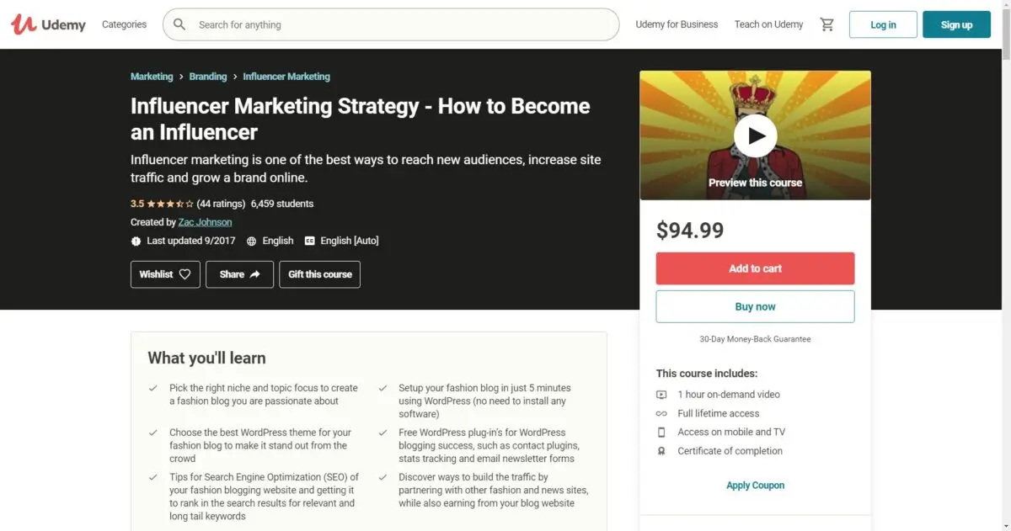1011x531 pixels.
Task: Play the course preview video
Action: pos(755,135)
